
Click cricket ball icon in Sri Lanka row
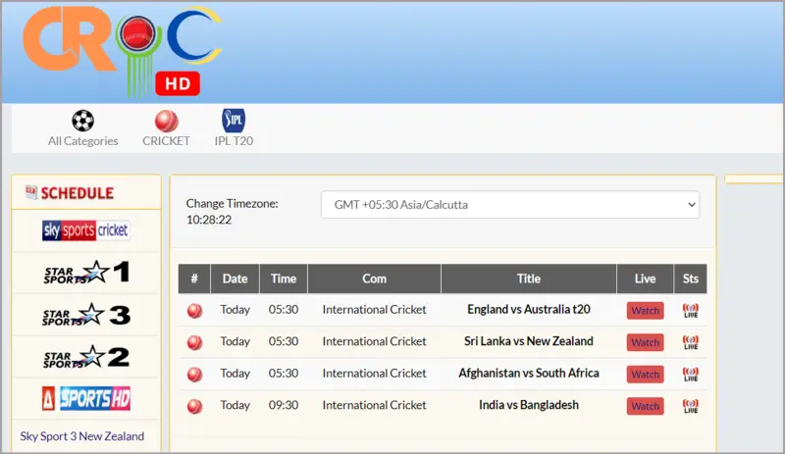pyautogui.click(x=194, y=343)
